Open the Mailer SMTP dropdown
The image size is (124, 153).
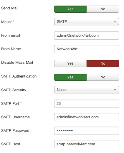[87, 22]
